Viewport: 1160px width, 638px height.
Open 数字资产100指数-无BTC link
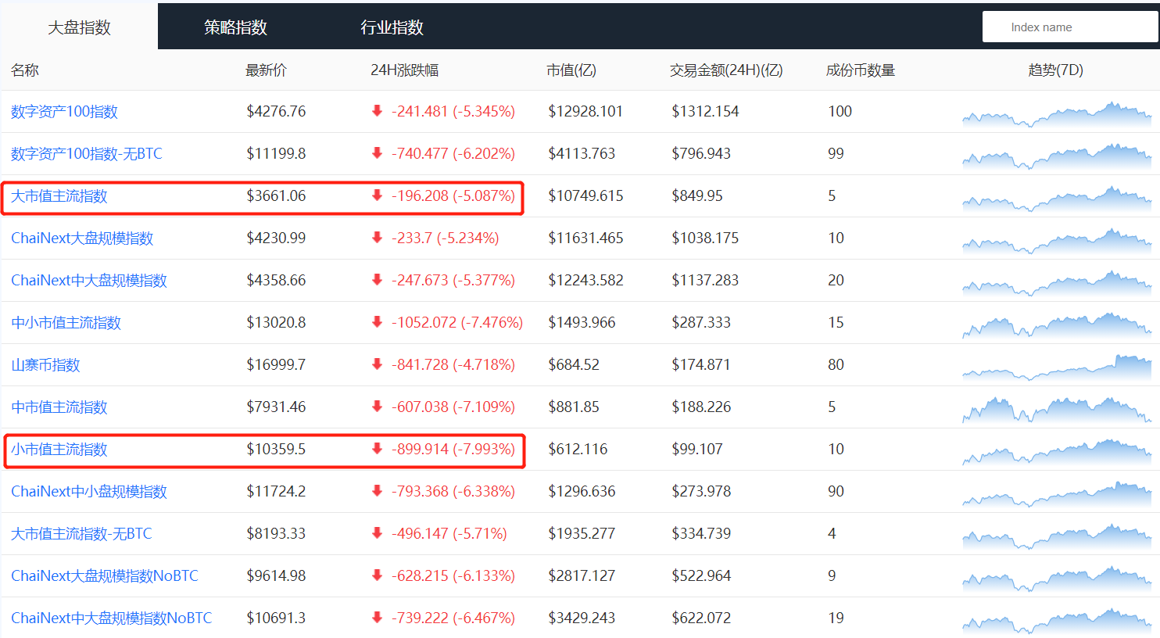click(x=87, y=154)
